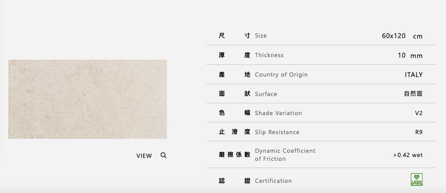The height and width of the screenshot is (193, 446).
Task: Select the Dynamic Coefficient of Friction label
Action: click(x=285, y=155)
